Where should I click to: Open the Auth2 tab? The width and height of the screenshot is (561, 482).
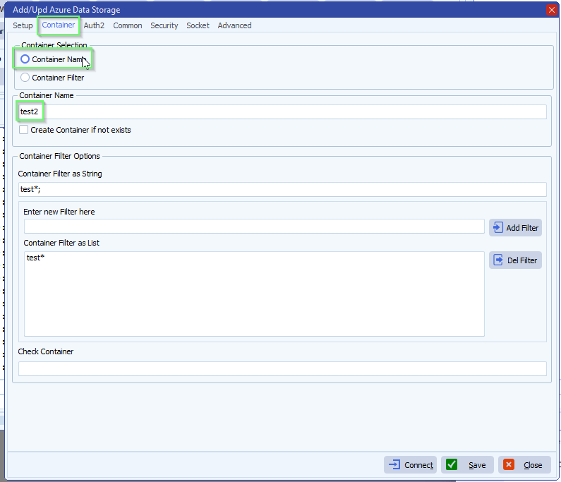(94, 25)
